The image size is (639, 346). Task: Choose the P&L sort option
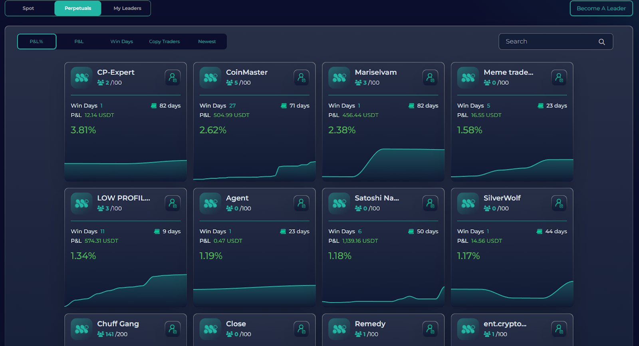[79, 42]
